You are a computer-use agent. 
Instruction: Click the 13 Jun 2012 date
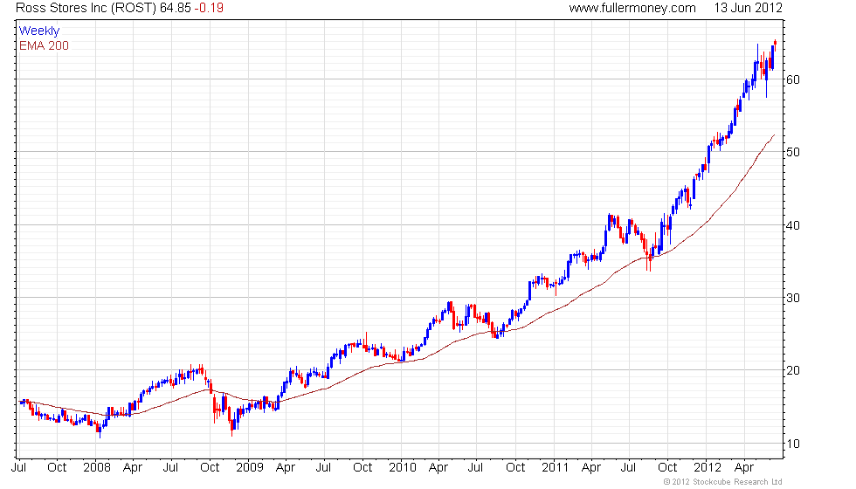[748, 8]
